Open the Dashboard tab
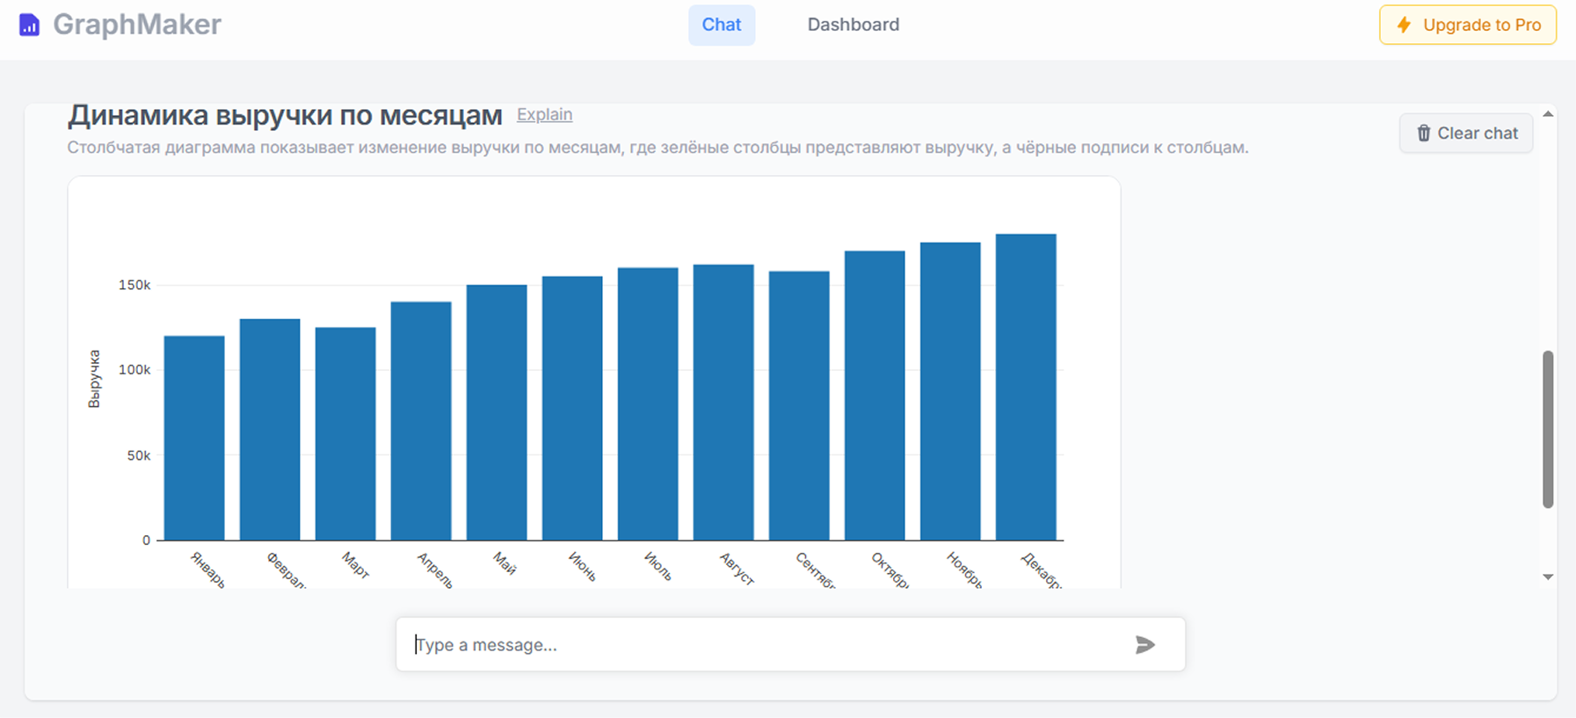This screenshot has height=718, width=1576. [x=853, y=25]
